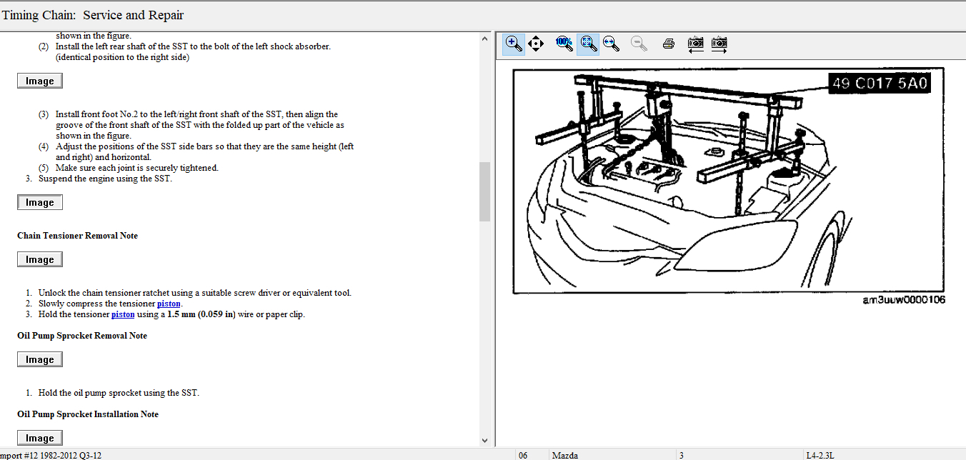Screen dimensions: 966x460
Task: Select the zoom in magnifier tool
Action: [514, 44]
